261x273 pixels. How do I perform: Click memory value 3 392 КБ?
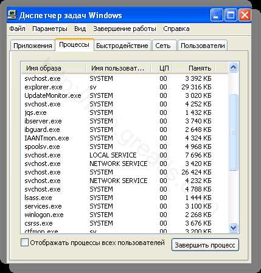[x=198, y=78]
